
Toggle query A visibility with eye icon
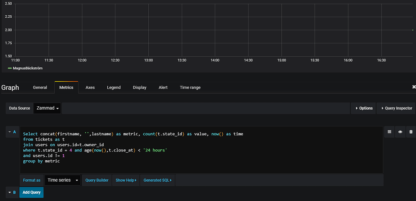(400, 132)
